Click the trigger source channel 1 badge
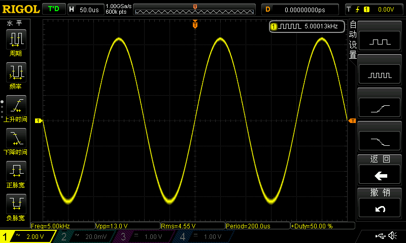 tap(366, 10)
